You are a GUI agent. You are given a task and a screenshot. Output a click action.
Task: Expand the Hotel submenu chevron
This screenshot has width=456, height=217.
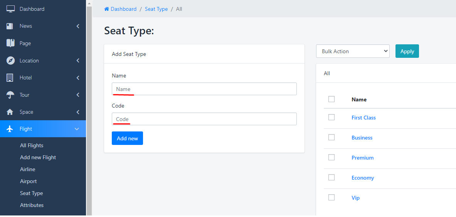[x=78, y=78]
